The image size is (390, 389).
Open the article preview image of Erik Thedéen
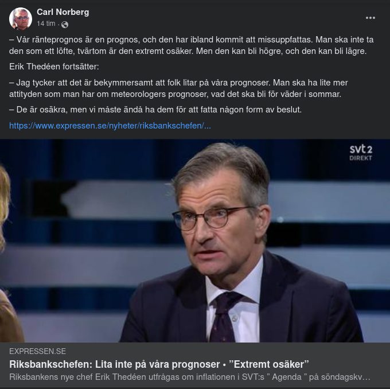pyautogui.click(x=195, y=241)
